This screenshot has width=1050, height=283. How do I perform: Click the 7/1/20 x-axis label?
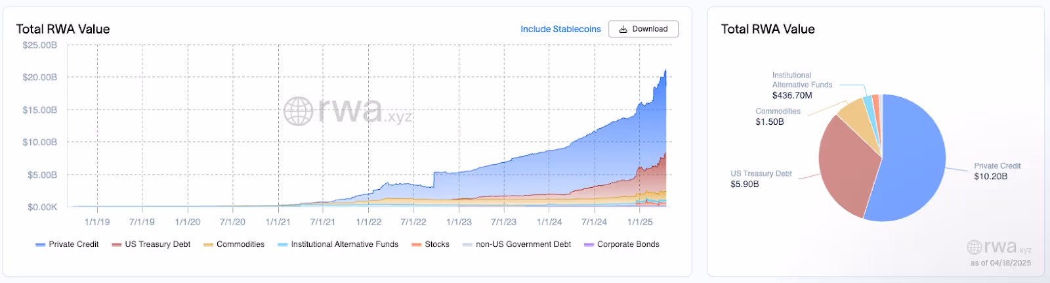click(x=232, y=222)
